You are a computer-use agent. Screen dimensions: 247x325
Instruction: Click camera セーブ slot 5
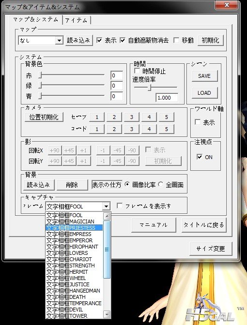167,117
